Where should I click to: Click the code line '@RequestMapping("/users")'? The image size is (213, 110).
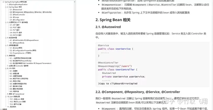coord(115,66)
